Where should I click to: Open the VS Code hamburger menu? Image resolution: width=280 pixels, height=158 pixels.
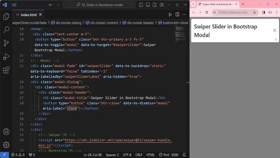(14, 5)
